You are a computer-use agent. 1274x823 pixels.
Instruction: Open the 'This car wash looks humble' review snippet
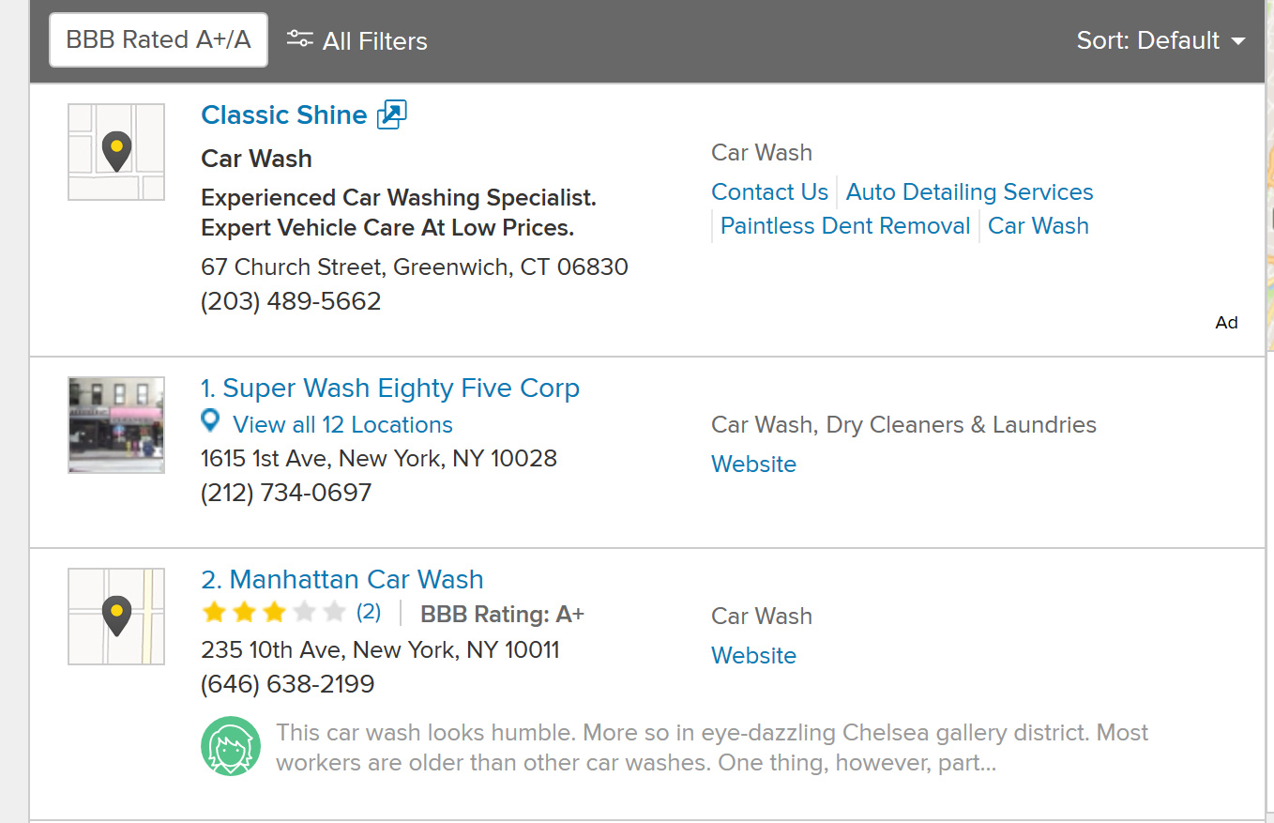[712, 747]
